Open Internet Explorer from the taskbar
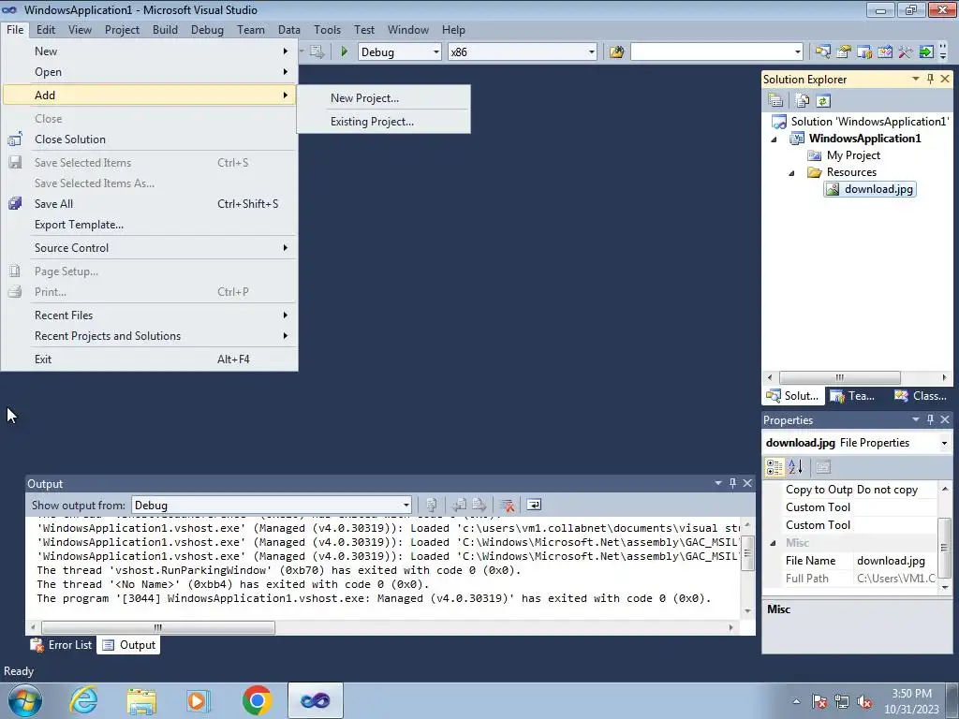Viewport: 959px width, 719px height. [82, 700]
